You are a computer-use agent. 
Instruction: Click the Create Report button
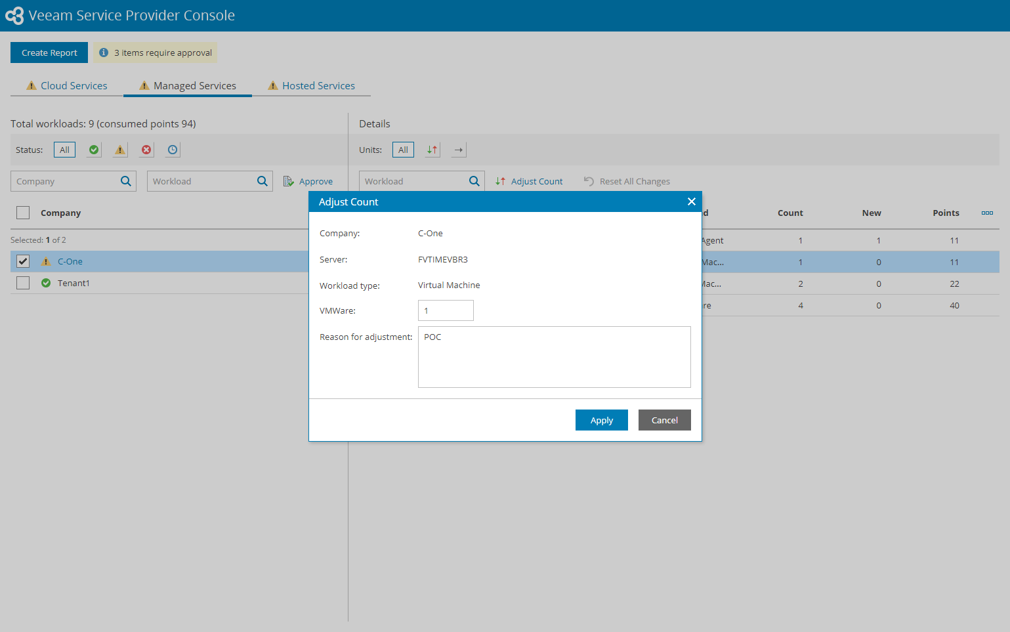pos(49,53)
